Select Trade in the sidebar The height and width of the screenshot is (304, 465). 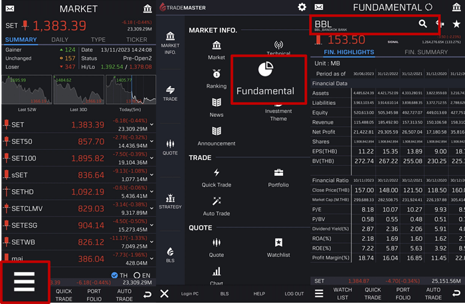click(x=170, y=94)
